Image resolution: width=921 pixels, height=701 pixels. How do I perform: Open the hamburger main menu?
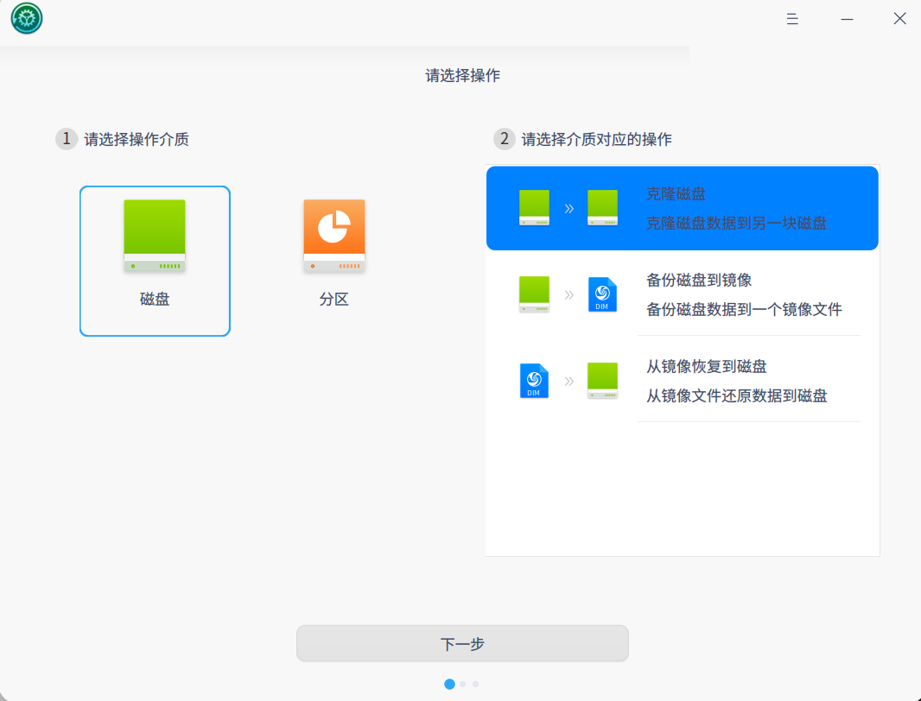(792, 19)
